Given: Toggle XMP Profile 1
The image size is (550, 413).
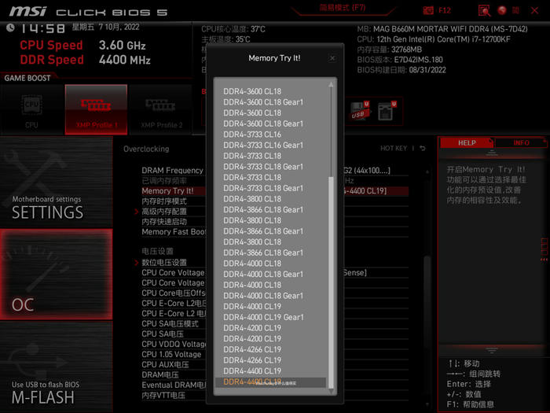Looking at the screenshot, I should click(x=96, y=109).
